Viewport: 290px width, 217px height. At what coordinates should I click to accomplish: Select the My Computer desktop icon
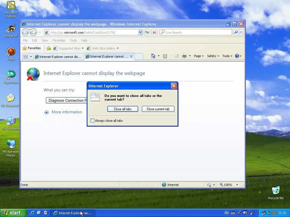click(x=10, y=123)
